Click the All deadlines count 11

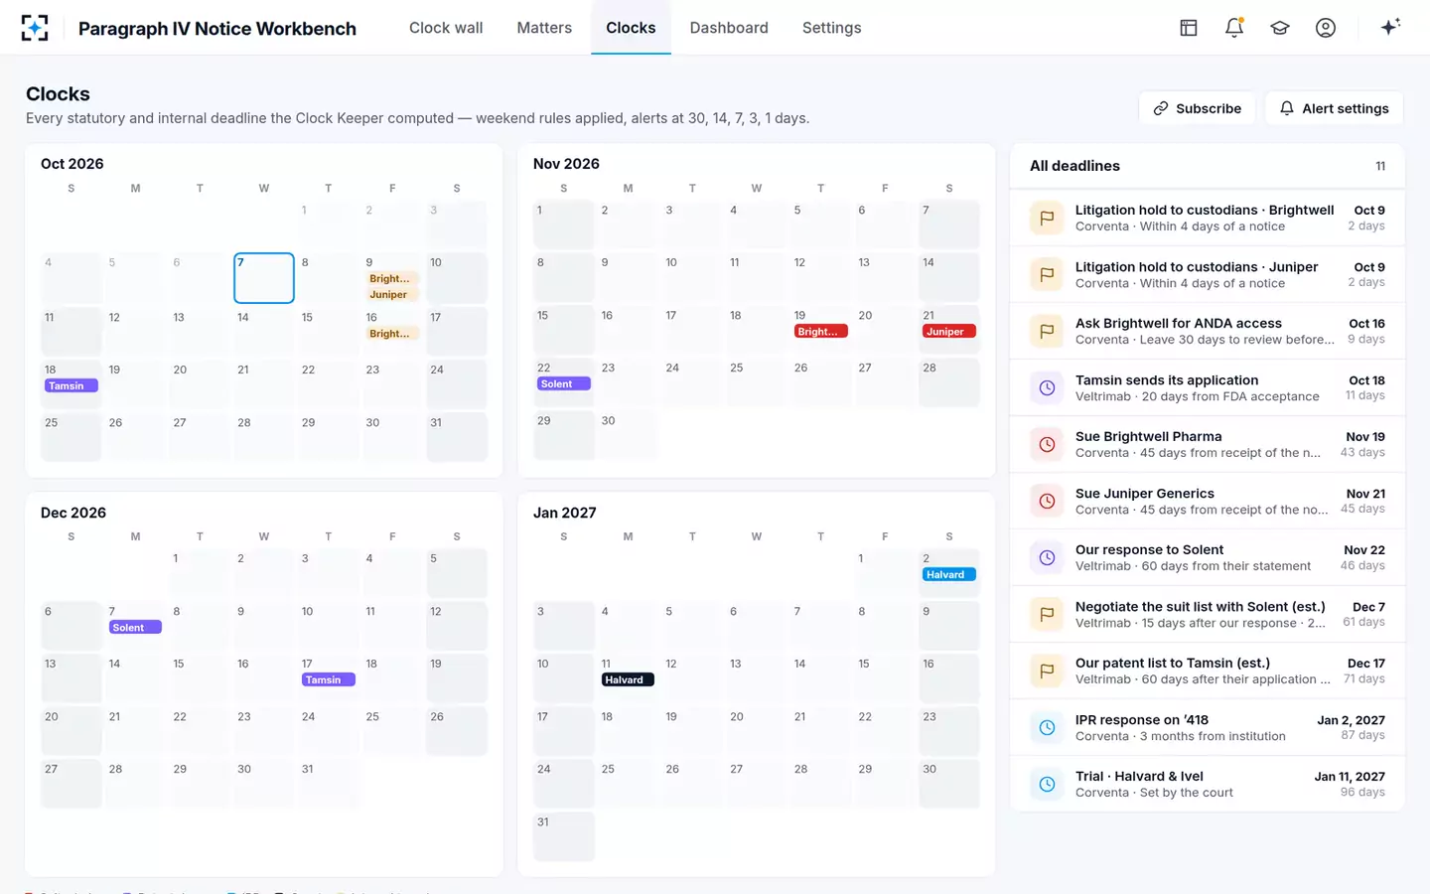[x=1380, y=166]
